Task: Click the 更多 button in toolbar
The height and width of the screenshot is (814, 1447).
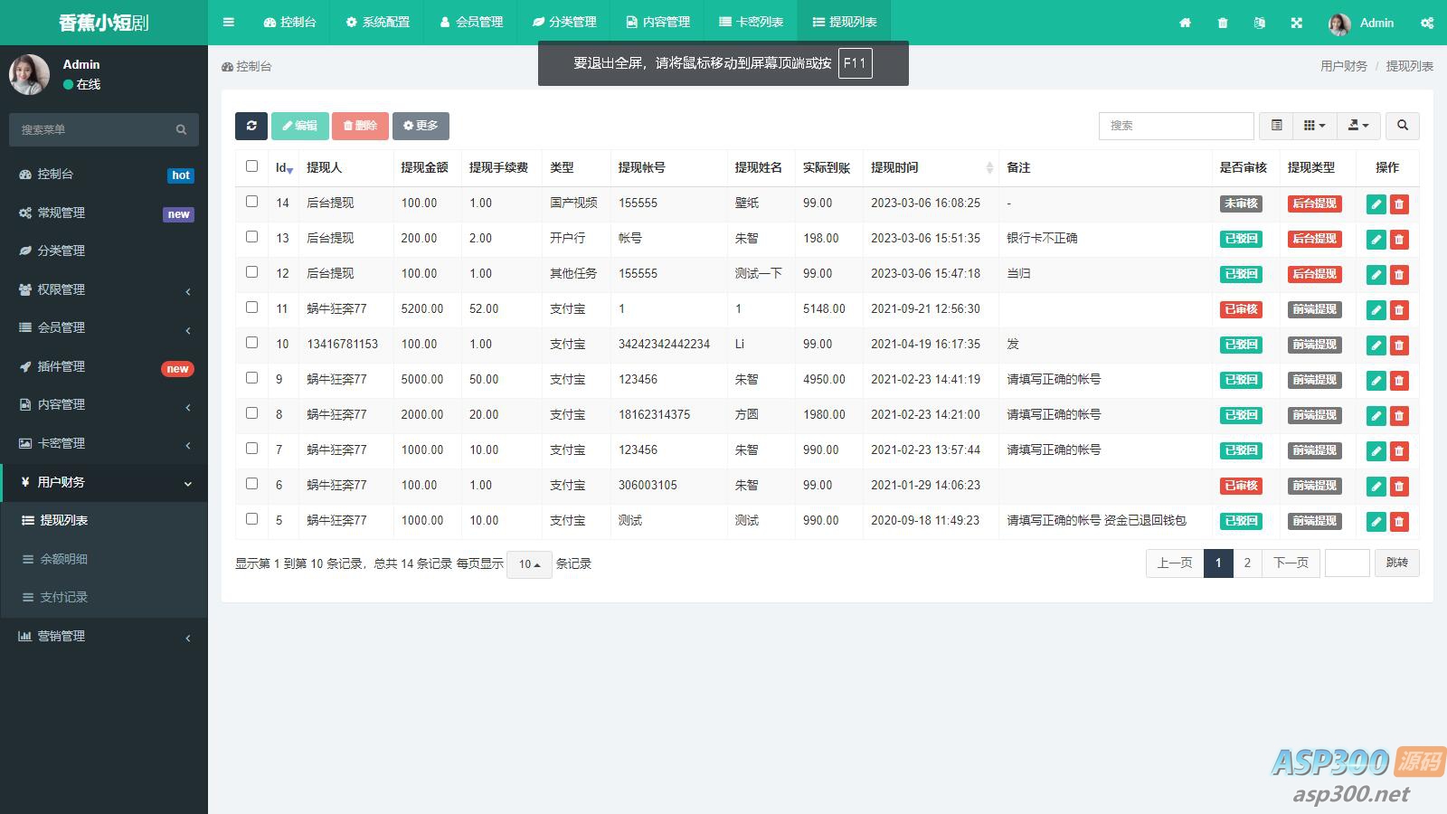Action: 421,126
